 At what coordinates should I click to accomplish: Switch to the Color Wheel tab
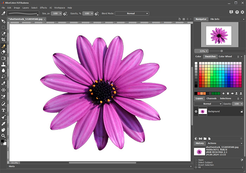point(225,56)
